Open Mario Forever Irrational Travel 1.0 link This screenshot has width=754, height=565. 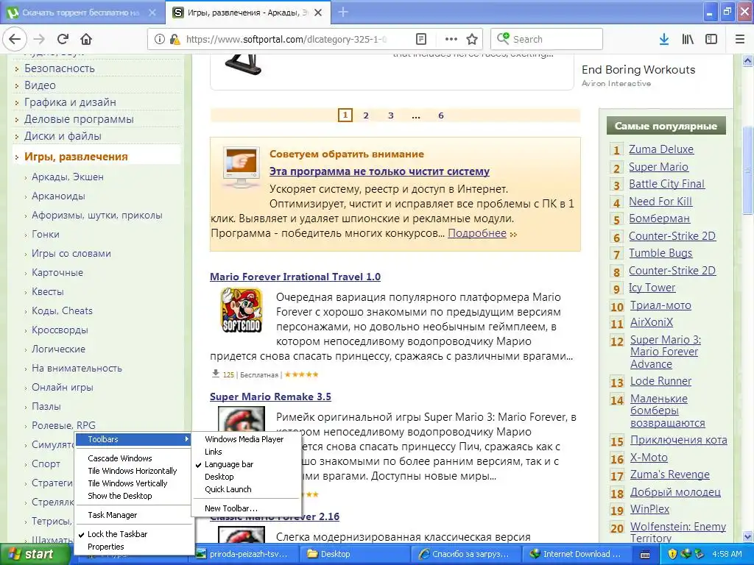pos(295,277)
